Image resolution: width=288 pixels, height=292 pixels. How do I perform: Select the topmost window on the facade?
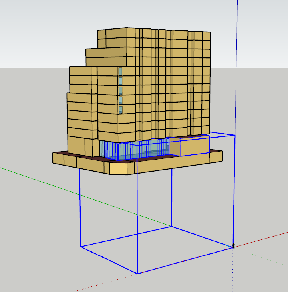click(x=120, y=71)
